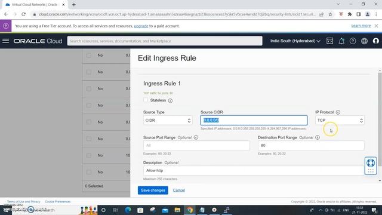Click the browser address bar URL
Screen dimensions: 382x215
(x=177, y=14)
